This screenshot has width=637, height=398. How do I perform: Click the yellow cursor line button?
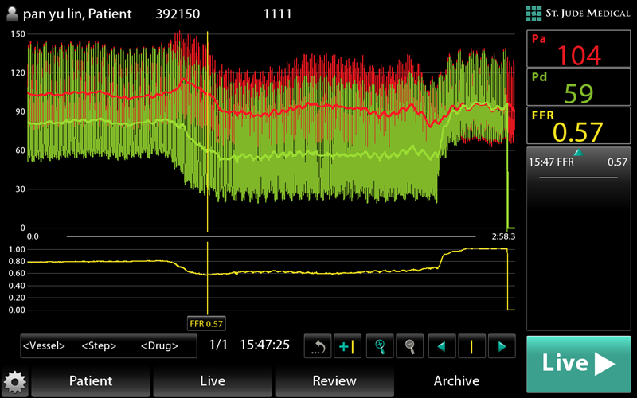click(x=471, y=346)
